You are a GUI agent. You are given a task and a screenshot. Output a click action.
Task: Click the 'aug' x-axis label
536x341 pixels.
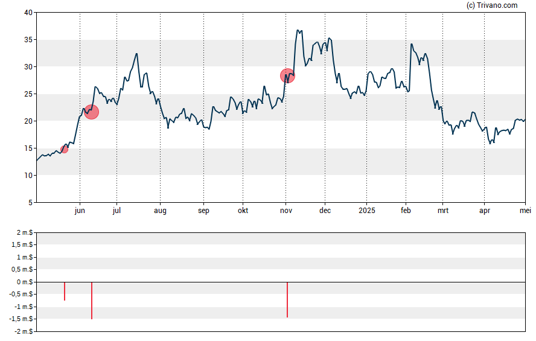(160, 211)
